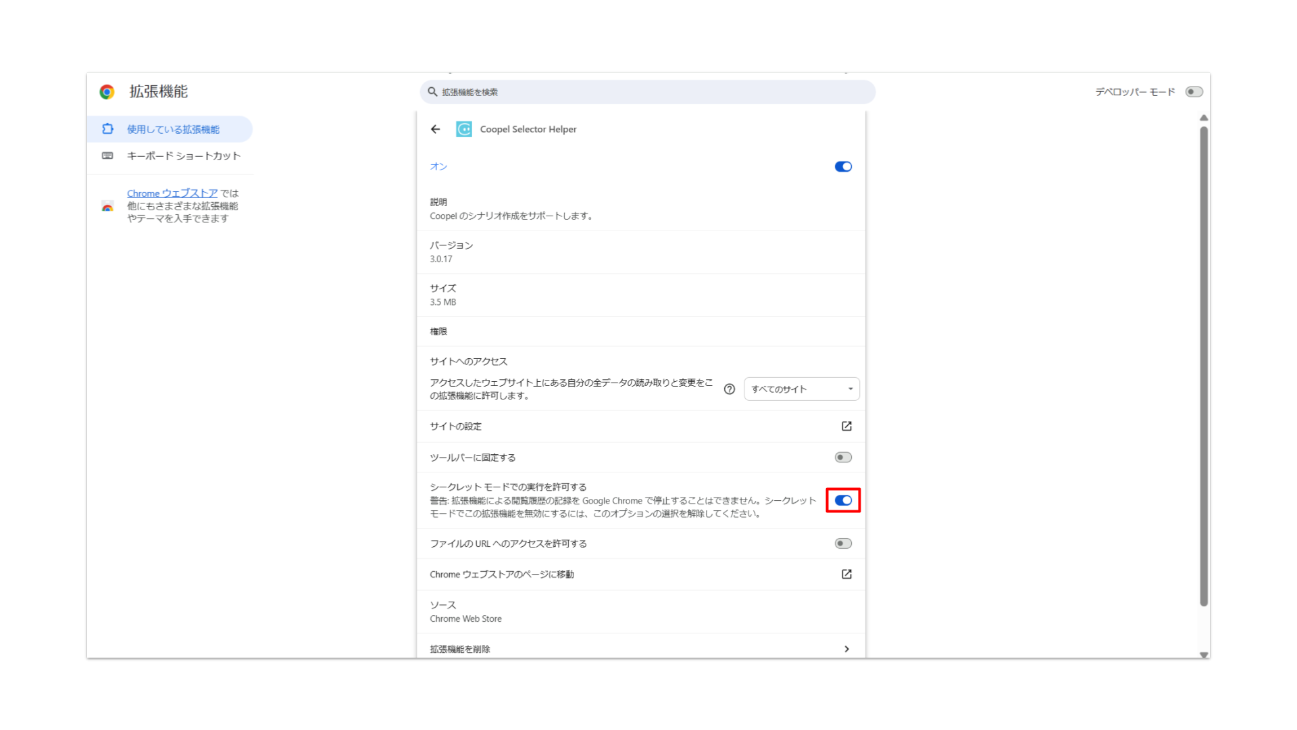Click the description Coopel のシナリオ作成をサポートします。
The height and width of the screenshot is (730, 1297).
pos(511,216)
